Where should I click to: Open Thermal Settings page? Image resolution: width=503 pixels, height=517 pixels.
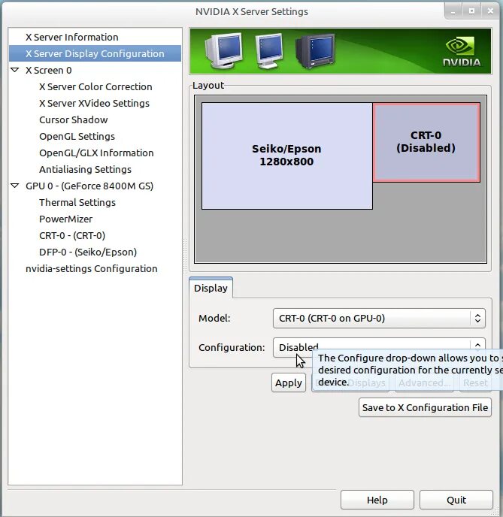click(77, 202)
